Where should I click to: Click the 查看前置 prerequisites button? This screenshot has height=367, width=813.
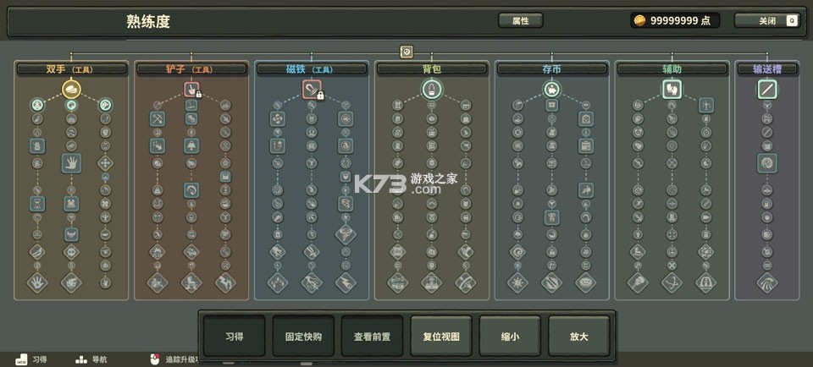(x=372, y=337)
